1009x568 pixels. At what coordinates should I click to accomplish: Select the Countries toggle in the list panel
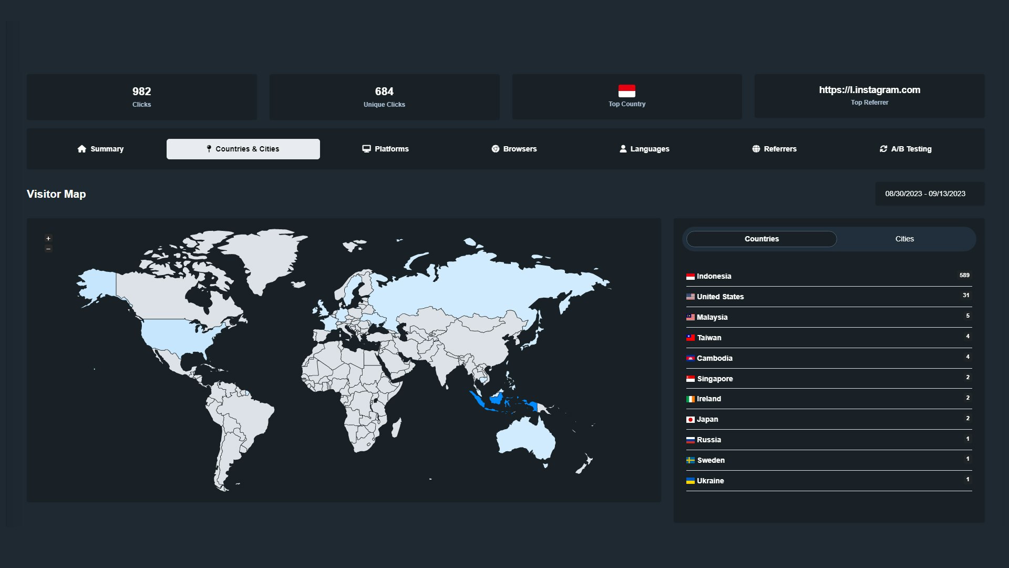[761, 239]
